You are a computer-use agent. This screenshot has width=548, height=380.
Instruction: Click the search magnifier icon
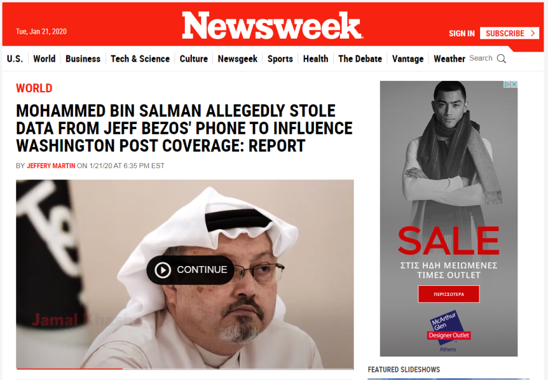click(x=501, y=59)
